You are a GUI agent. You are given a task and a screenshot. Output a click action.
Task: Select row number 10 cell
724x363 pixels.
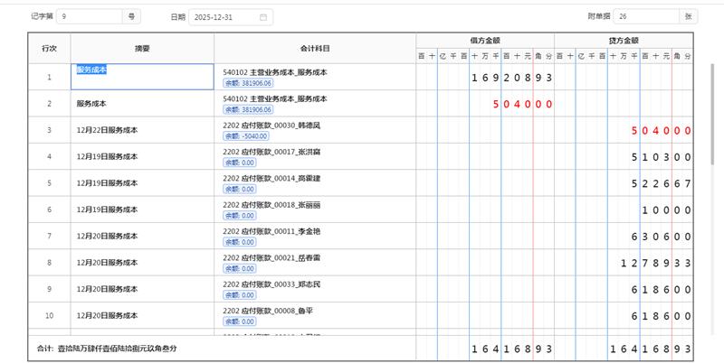coord(49,315)
